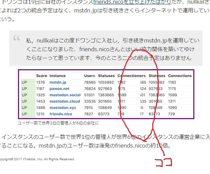The width and height of the screenshot is (210, 174).
Task: Click the green UP status for mstdn.jp
Action: point(24,82)
